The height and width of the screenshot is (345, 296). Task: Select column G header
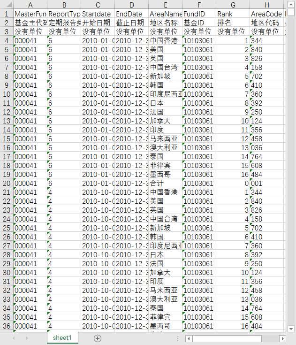point(233,5)
